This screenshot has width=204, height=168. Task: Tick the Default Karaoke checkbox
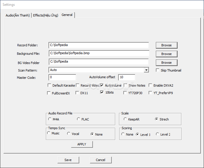pos(49,85)
